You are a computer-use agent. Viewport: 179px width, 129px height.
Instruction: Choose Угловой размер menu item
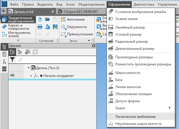141,34
